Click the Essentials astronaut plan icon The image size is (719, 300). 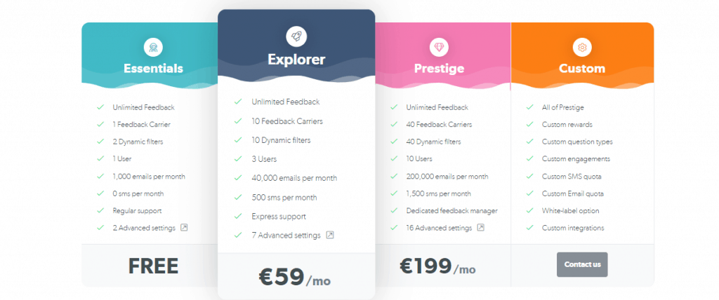point(153,47)
